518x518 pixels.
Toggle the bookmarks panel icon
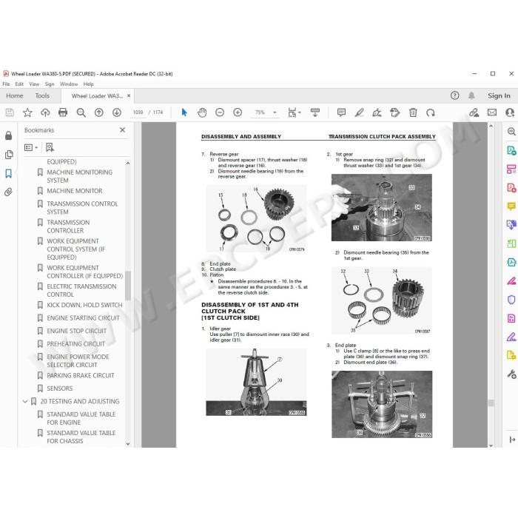[9, 173]
